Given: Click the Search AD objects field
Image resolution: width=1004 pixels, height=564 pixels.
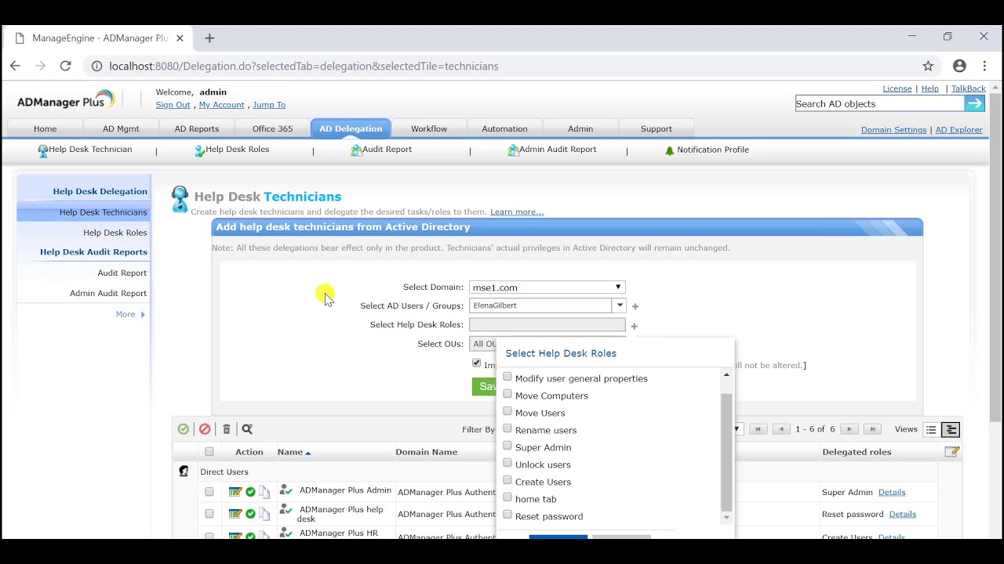Looking at the screenshot, I should [879, 103].
